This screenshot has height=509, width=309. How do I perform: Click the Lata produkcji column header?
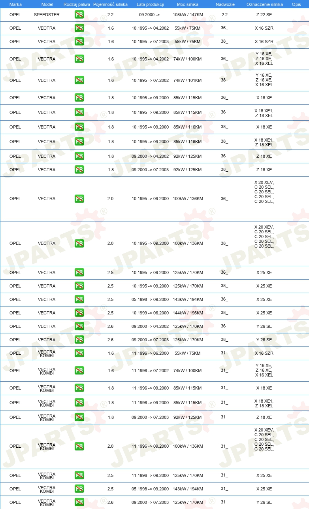(x=150, y=4)
